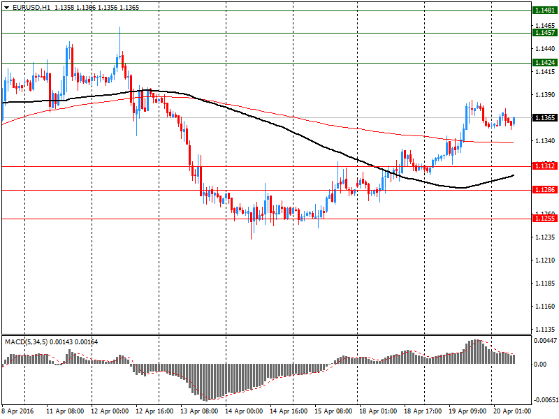Image resolution: width=559 pixels, height=419 pixels.
Task: Click the 12 Apr 16:00 time label
Action: point(154,411)
